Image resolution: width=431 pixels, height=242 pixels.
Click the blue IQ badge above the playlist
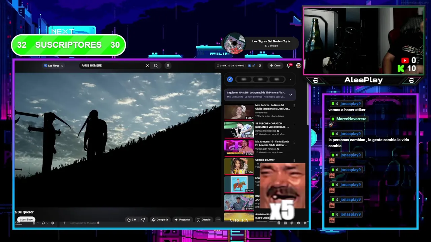230,79
